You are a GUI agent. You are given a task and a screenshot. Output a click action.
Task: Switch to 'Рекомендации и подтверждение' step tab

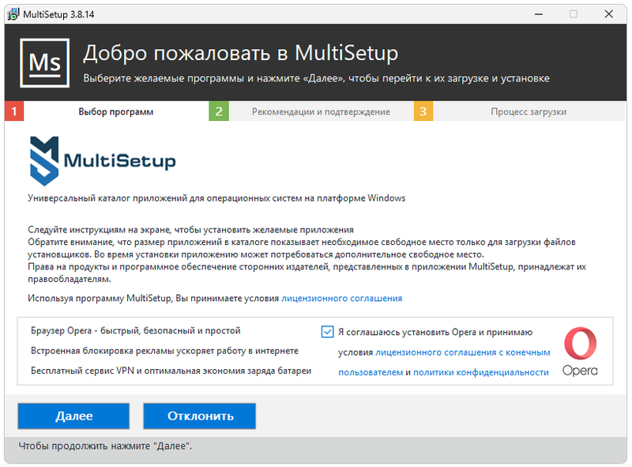tap(311, 111)
